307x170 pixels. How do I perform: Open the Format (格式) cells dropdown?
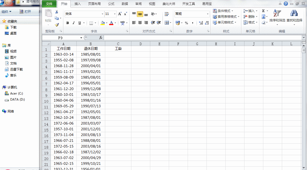tap(250, 22)
